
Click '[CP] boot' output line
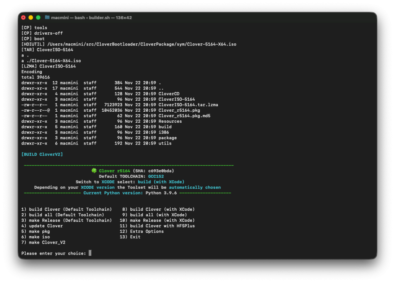tap(33, 39)
